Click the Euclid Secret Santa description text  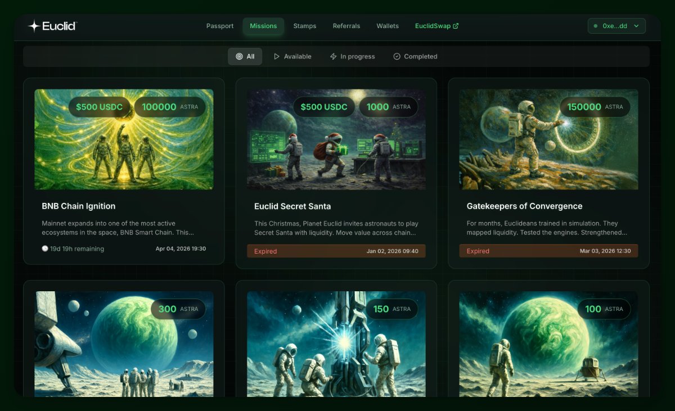click(x=336, y=228)
